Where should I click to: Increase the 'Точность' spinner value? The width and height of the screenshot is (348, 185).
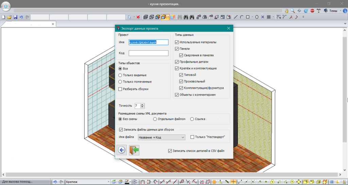tap(142, 104)
